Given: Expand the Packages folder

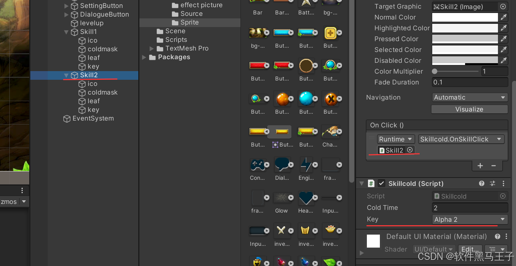Looking at the screenshot, I should [x=144, y=57].
